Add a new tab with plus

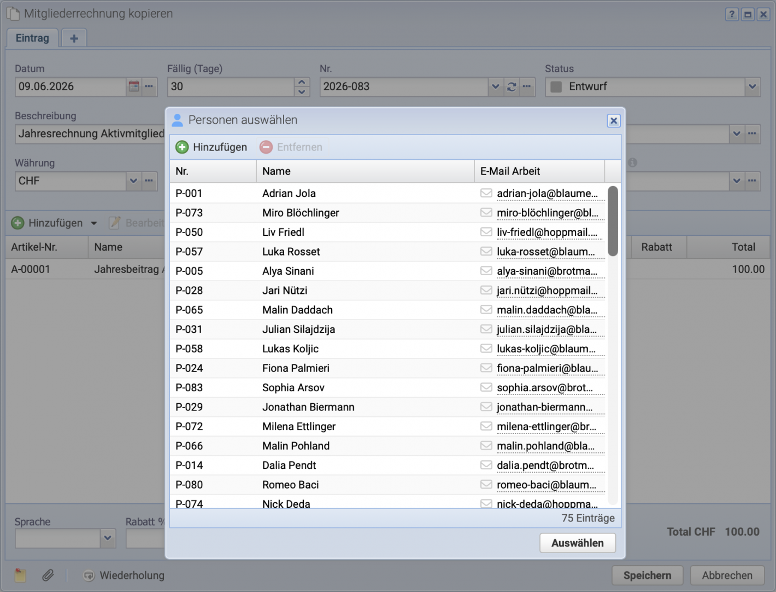74,38
